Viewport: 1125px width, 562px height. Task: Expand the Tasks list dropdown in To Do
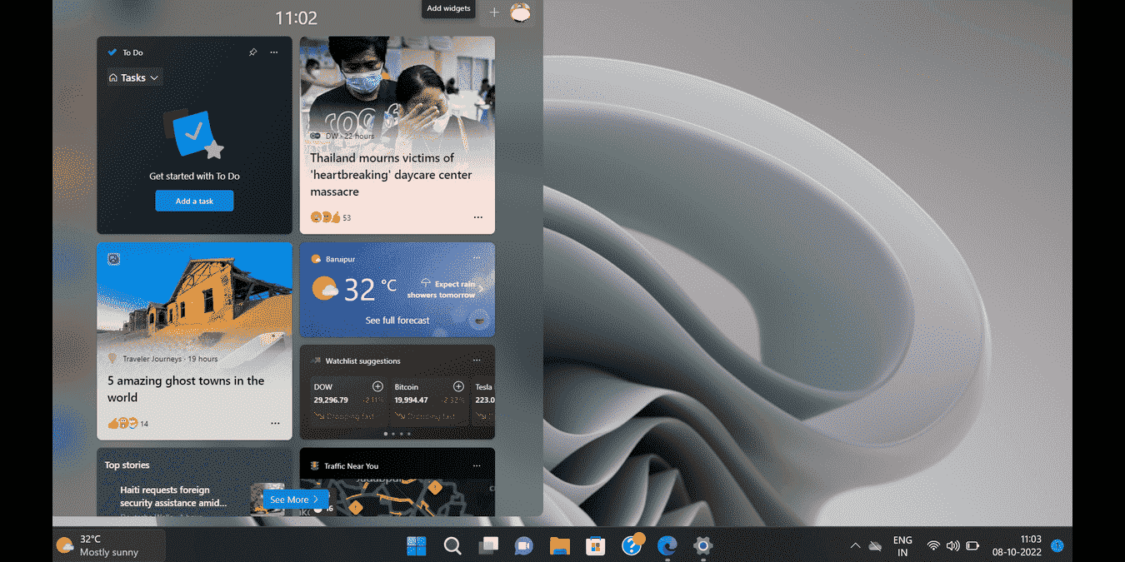point(133,77)
